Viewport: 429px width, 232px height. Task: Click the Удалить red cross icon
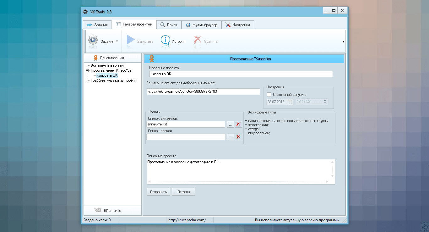click(198, 40)
